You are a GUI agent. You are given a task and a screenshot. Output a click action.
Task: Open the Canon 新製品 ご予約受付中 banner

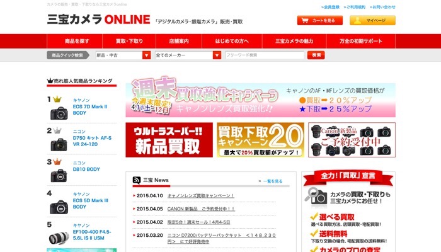tap(352, 140)
